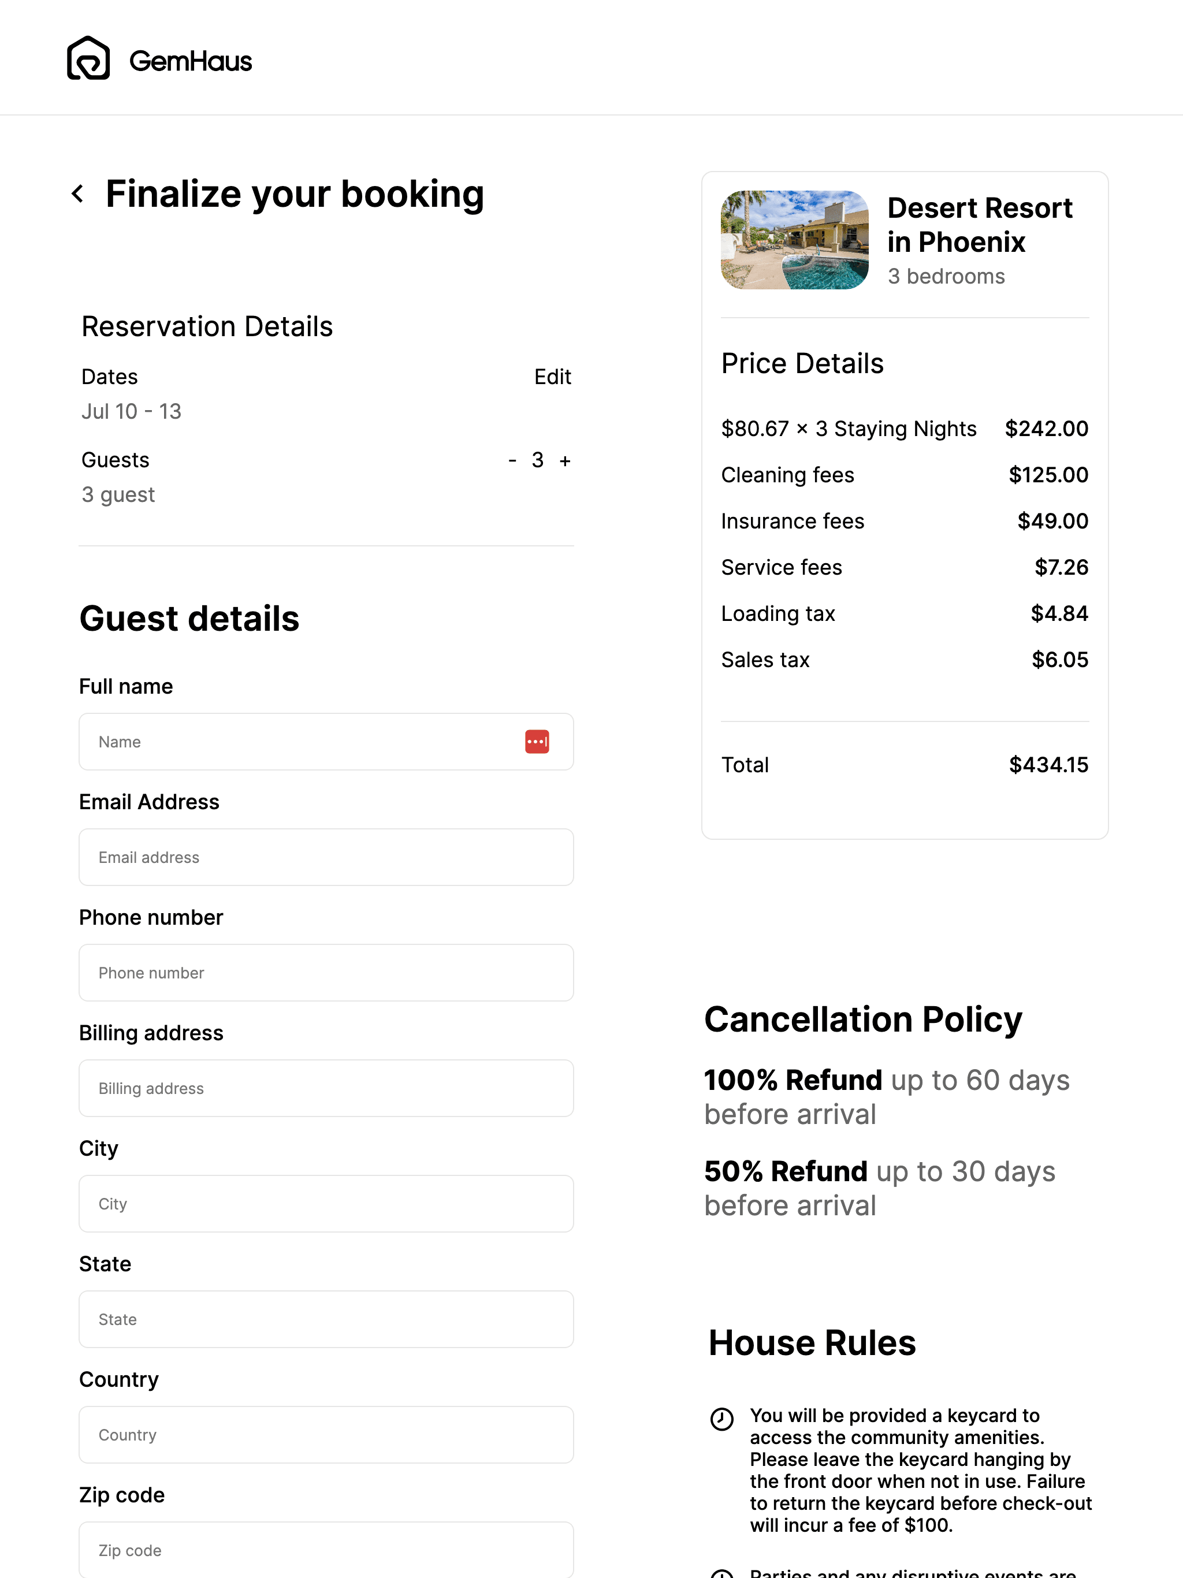Click the Country input field
Image resolution: width=1183 pixels, height=1578 pixels.
327,1435
